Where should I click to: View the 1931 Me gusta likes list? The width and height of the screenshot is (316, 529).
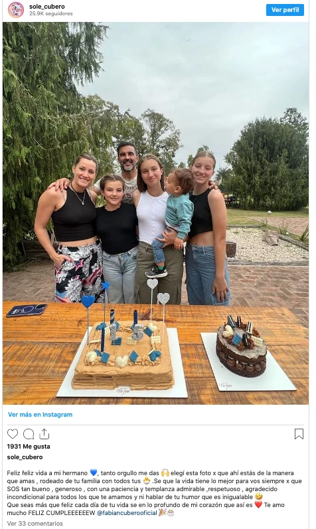pos(29,447)
